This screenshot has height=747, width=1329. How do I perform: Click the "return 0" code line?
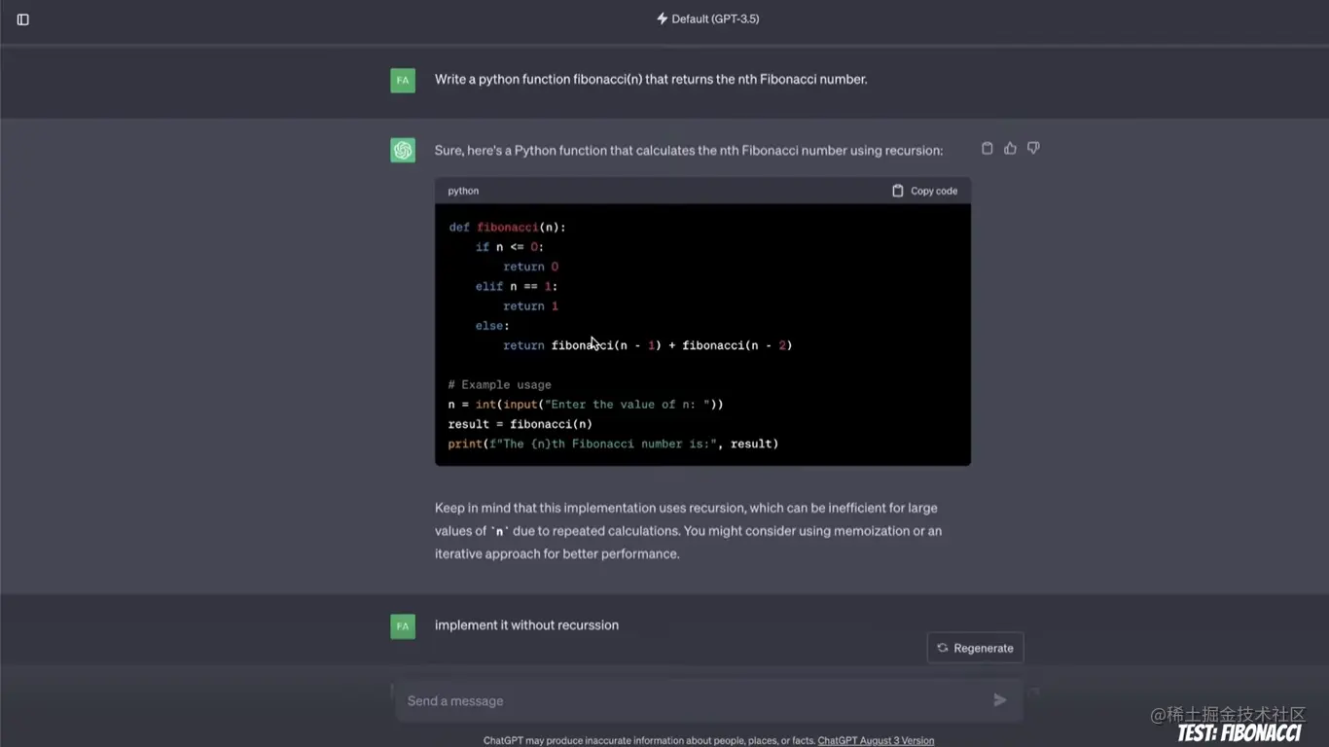coord(530,267)
